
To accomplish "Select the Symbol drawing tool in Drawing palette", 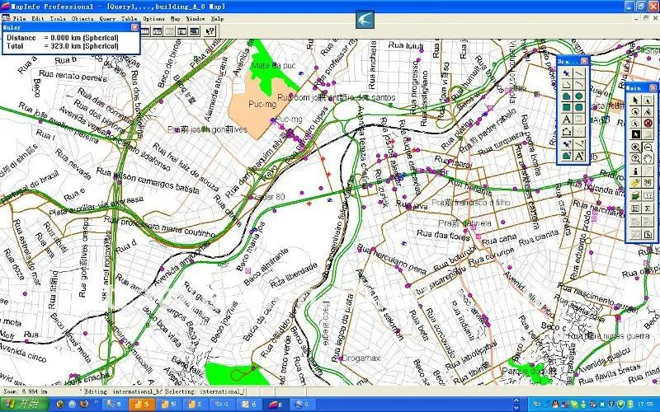I will (567, 73).
